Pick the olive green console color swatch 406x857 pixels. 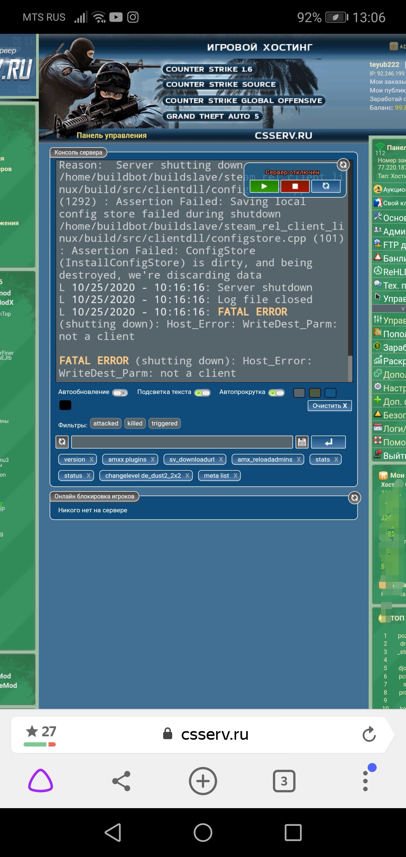pos(315,393)
